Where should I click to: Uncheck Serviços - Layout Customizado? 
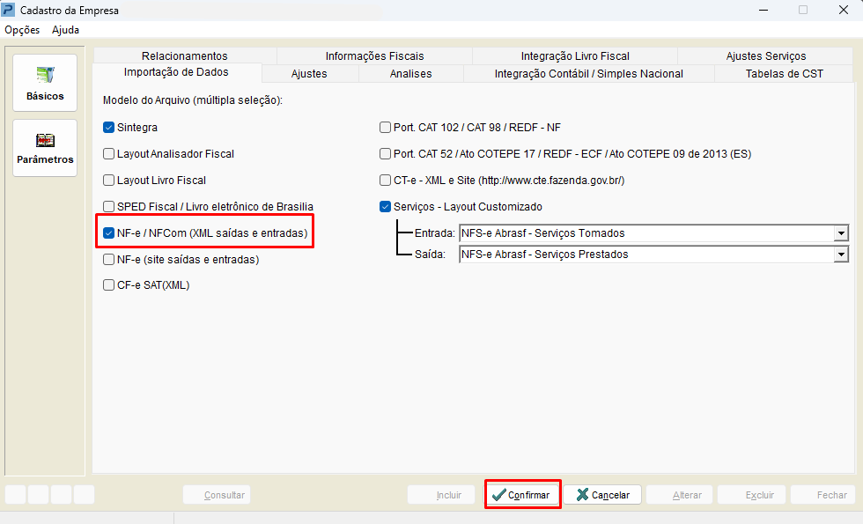(386, 206)
